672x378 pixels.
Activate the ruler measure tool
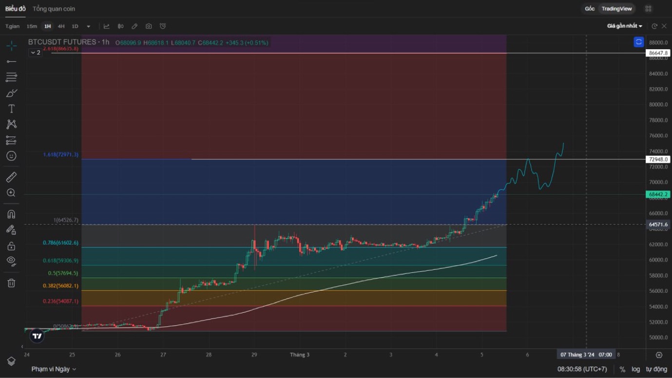point(11,177)
